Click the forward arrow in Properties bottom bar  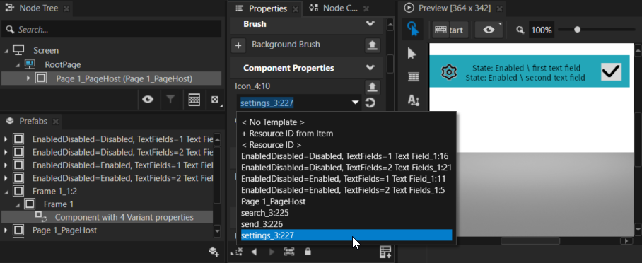pyautogui.click(x=272, y=252)
